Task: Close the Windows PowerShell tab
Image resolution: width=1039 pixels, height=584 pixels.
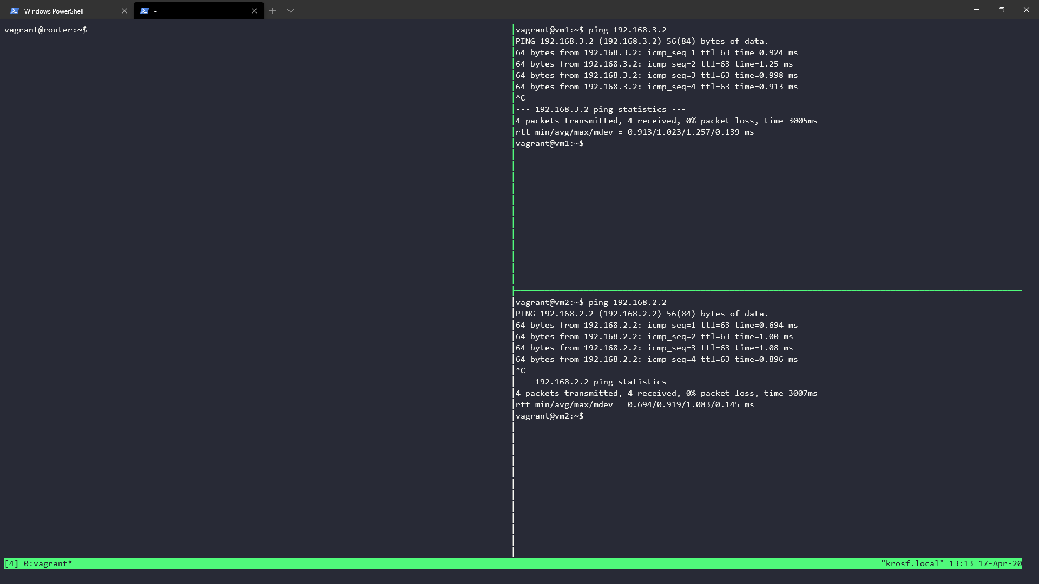Action: pyautogui.click(x=124, y=11)
